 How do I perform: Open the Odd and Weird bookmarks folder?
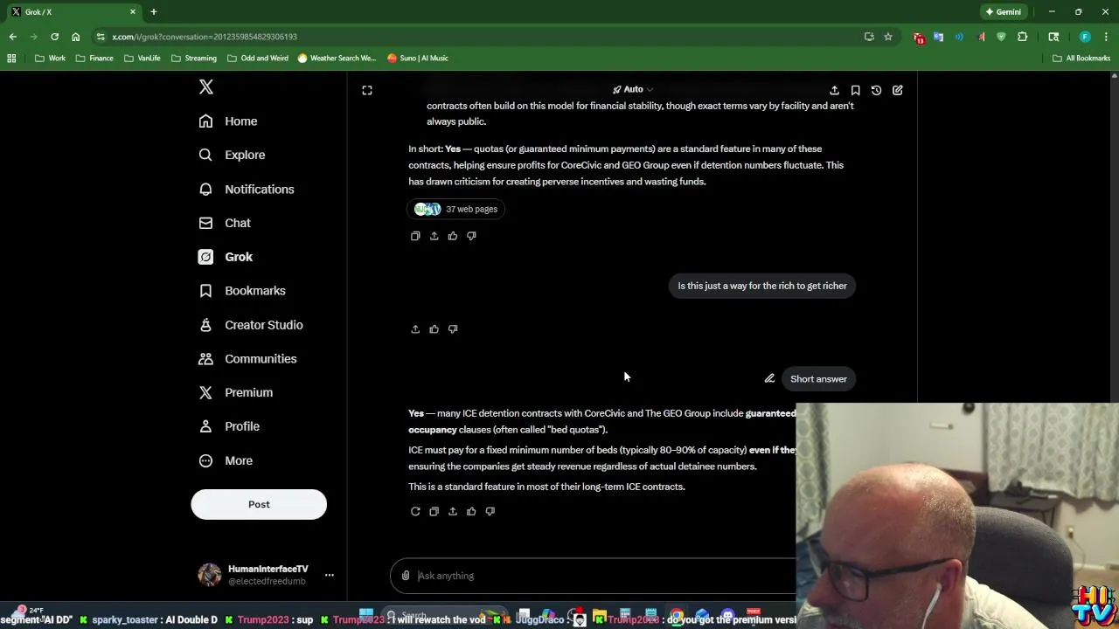257,59
